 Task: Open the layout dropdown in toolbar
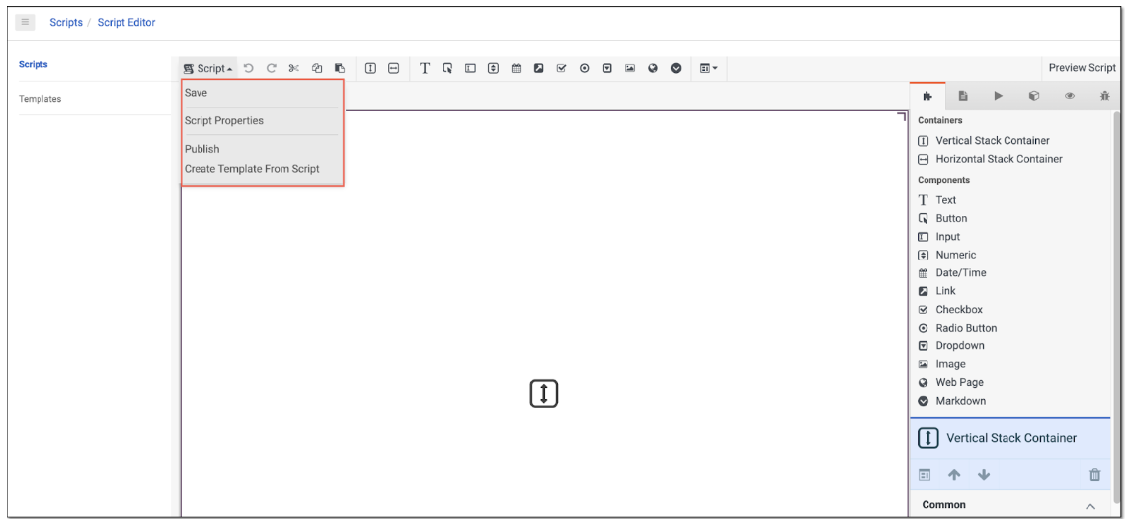pos(708,68)
